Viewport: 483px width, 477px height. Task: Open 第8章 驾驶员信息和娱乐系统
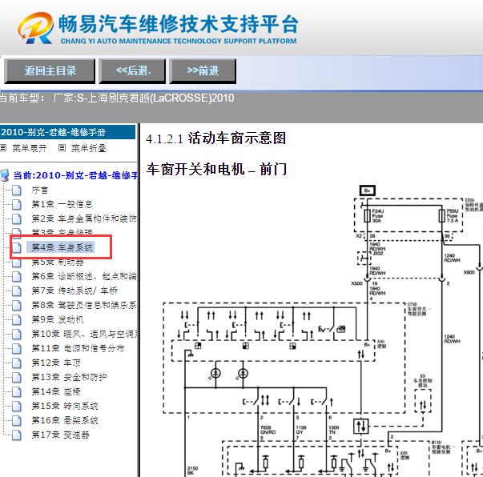pyautogui.click(x=84, y=305)
